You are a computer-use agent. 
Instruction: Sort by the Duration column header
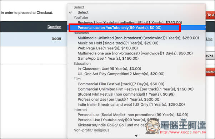54,27
